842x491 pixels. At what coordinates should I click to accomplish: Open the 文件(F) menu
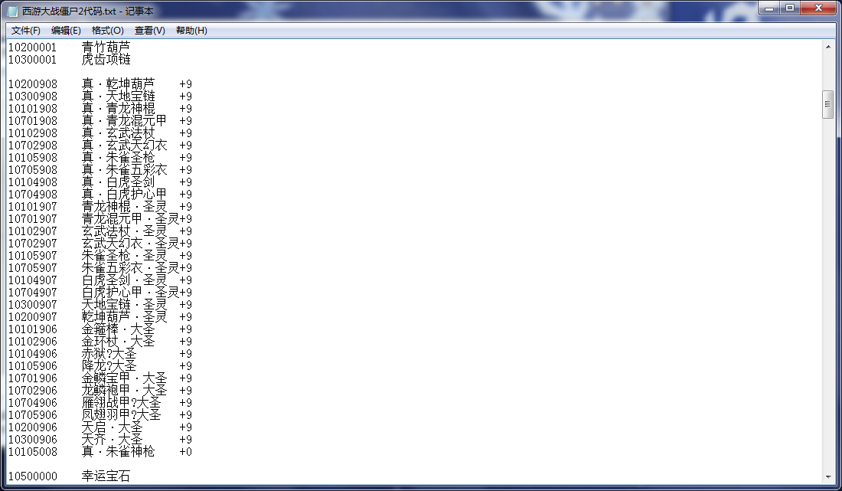(26, 31)
